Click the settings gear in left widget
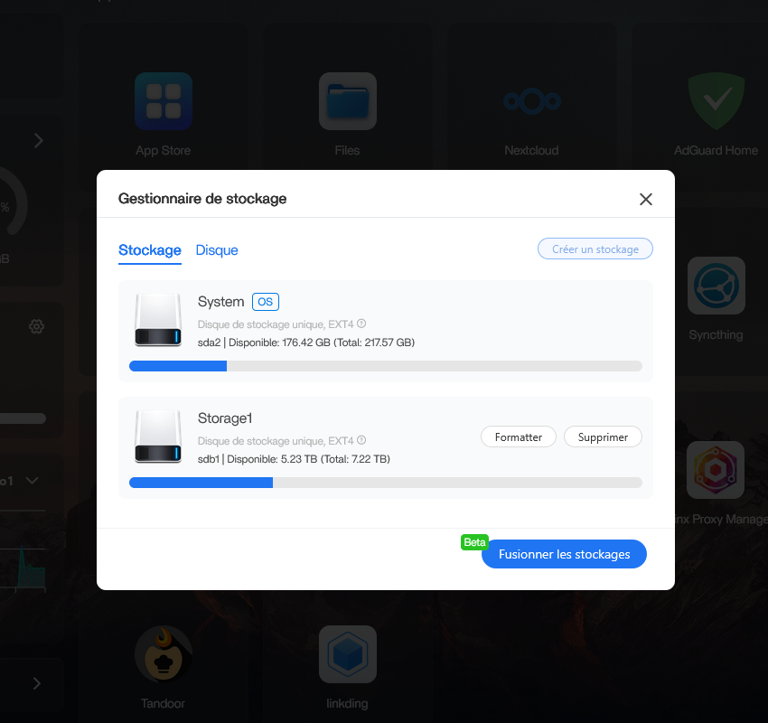This screenshot has height=723, width=768. (36, 326)
